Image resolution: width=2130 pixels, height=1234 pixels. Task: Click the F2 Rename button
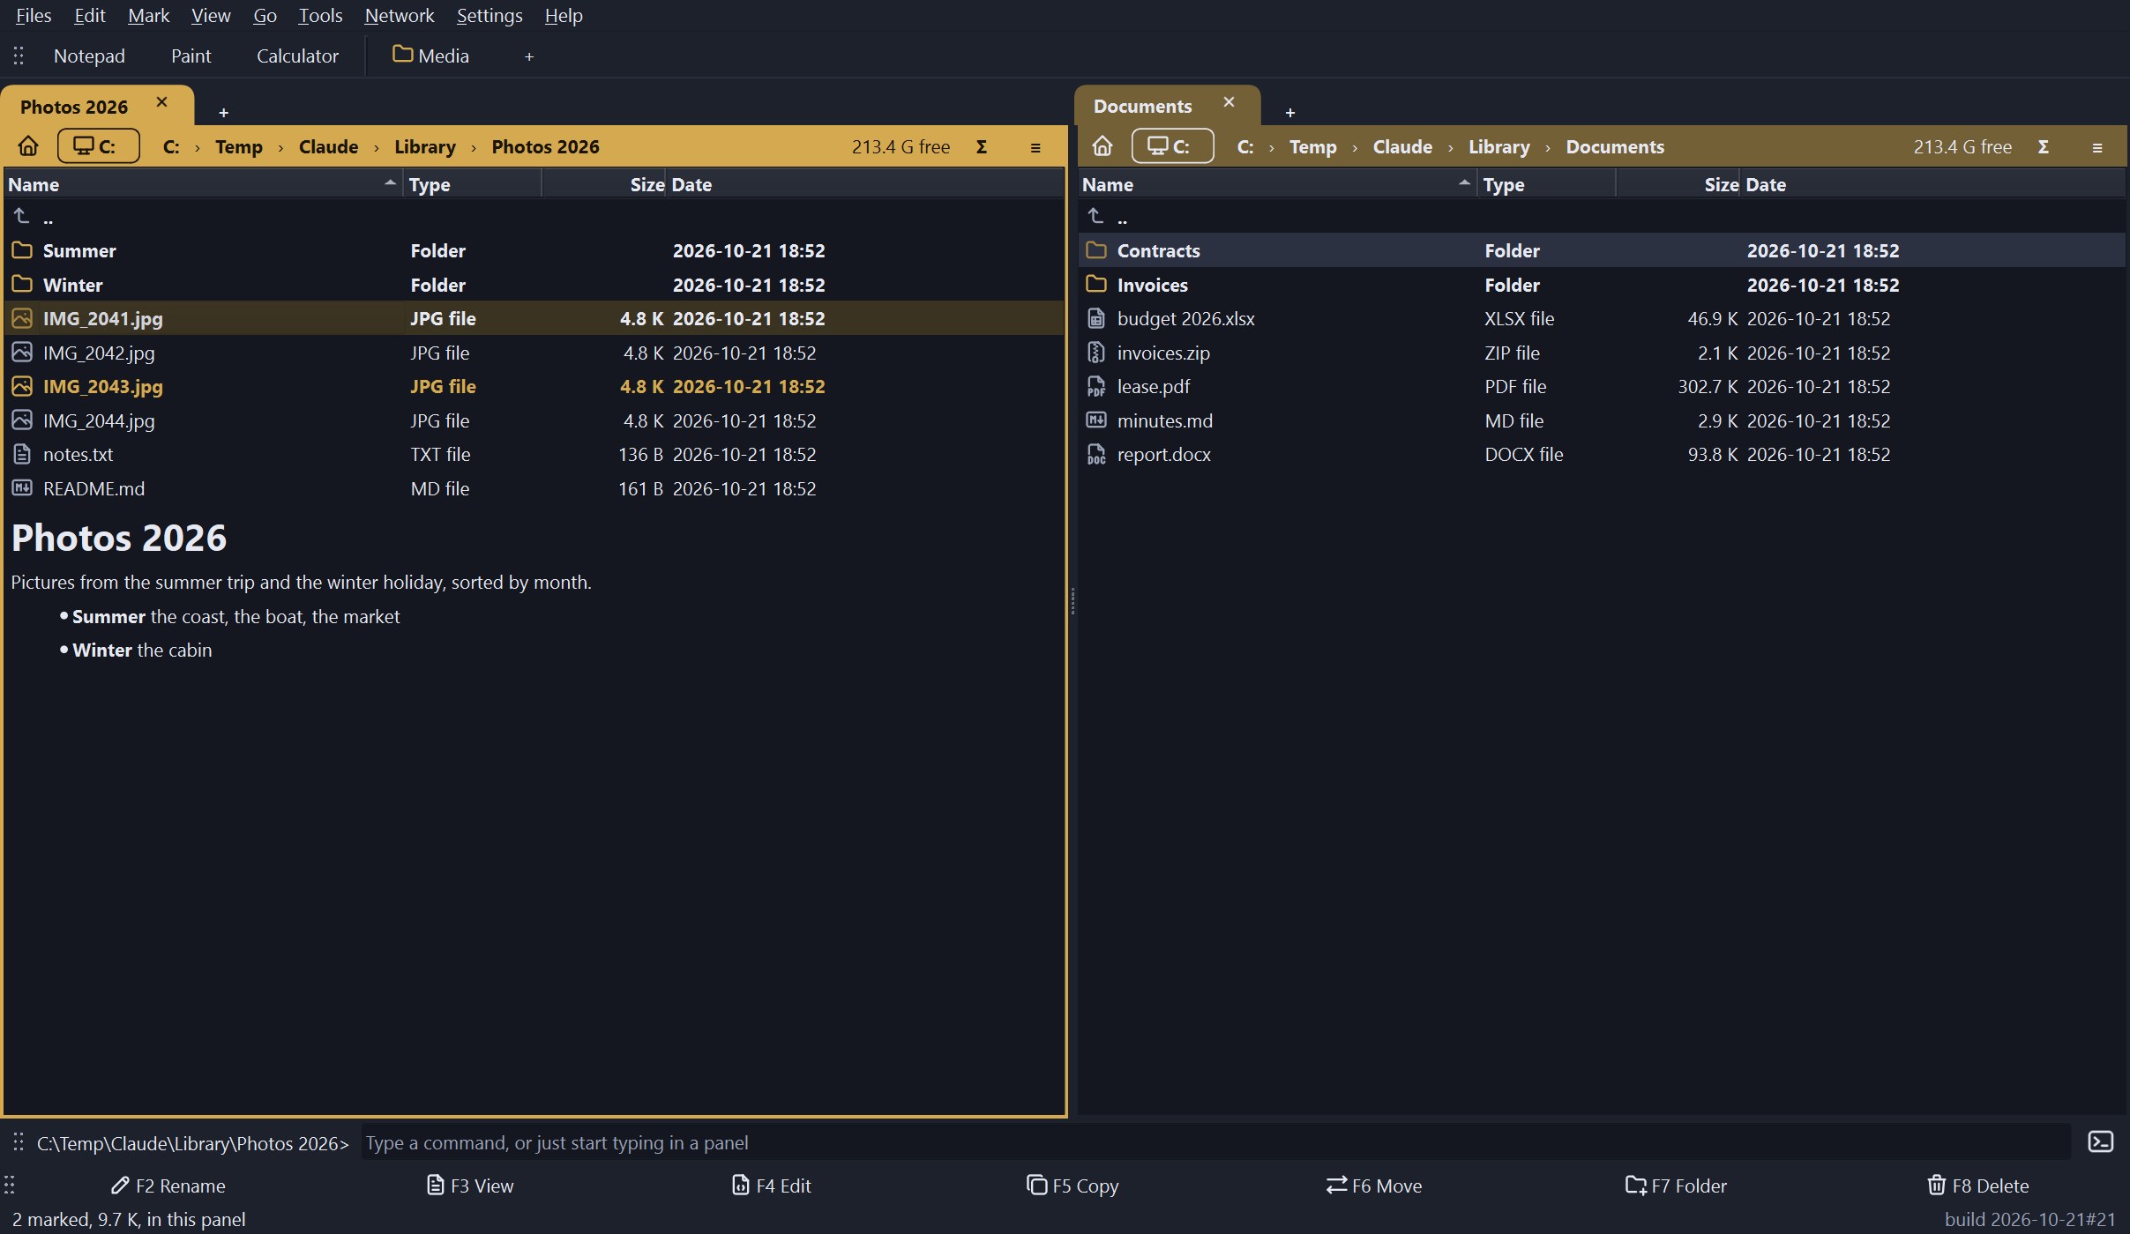point(168,1186)
